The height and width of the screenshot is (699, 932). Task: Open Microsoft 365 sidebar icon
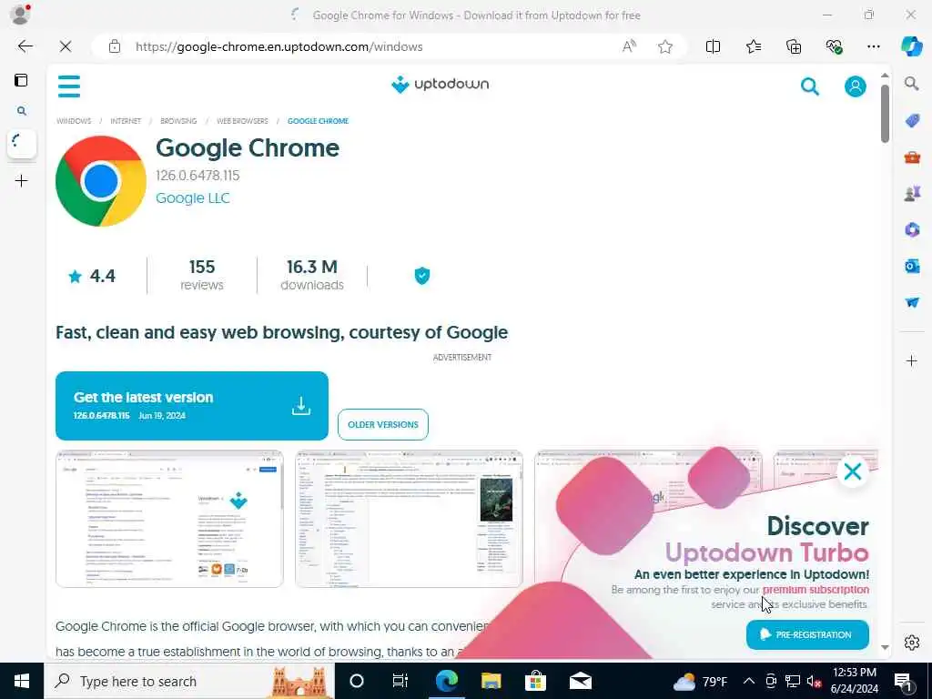tap(912, 229)
